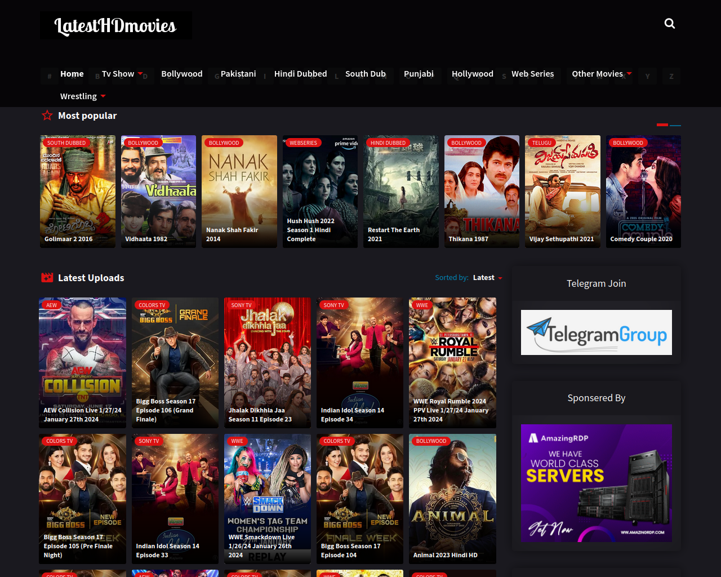Viewport: 721px width, 577px height.
Task: Select the red Most popular carousel indicator
Action: (662, 125)
